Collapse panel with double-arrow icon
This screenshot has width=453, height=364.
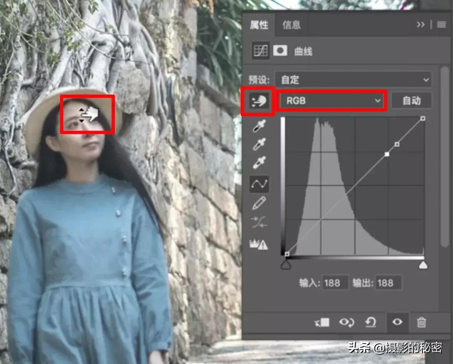pos(420,25)
